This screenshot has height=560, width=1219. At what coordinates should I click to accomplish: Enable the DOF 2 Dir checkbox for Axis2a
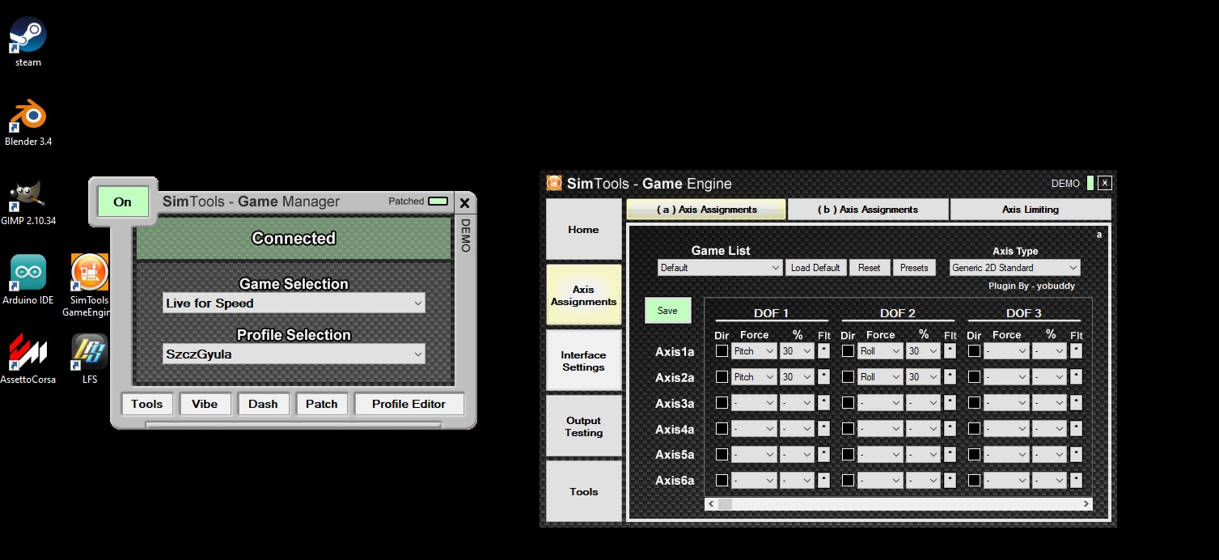tap(848, 377)
